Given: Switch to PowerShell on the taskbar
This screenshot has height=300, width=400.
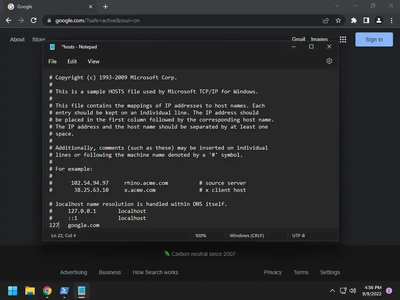Looking at the screenshot, I should pos(64,291).
